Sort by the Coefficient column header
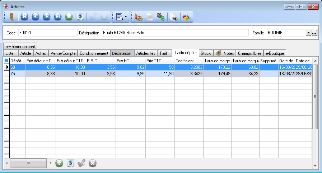The height and width of the screenshot is (173, 322). [185, 61]
